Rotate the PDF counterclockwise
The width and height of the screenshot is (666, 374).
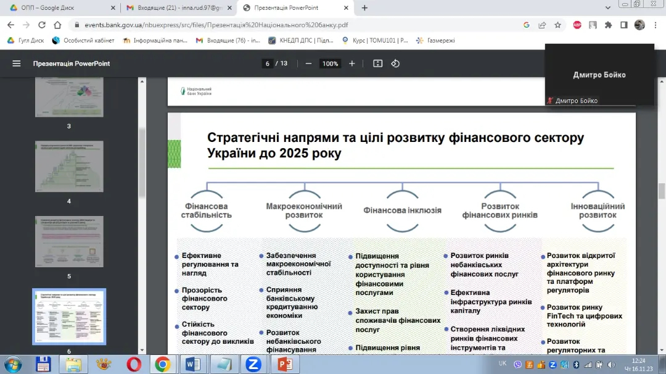tap(396, 64)
